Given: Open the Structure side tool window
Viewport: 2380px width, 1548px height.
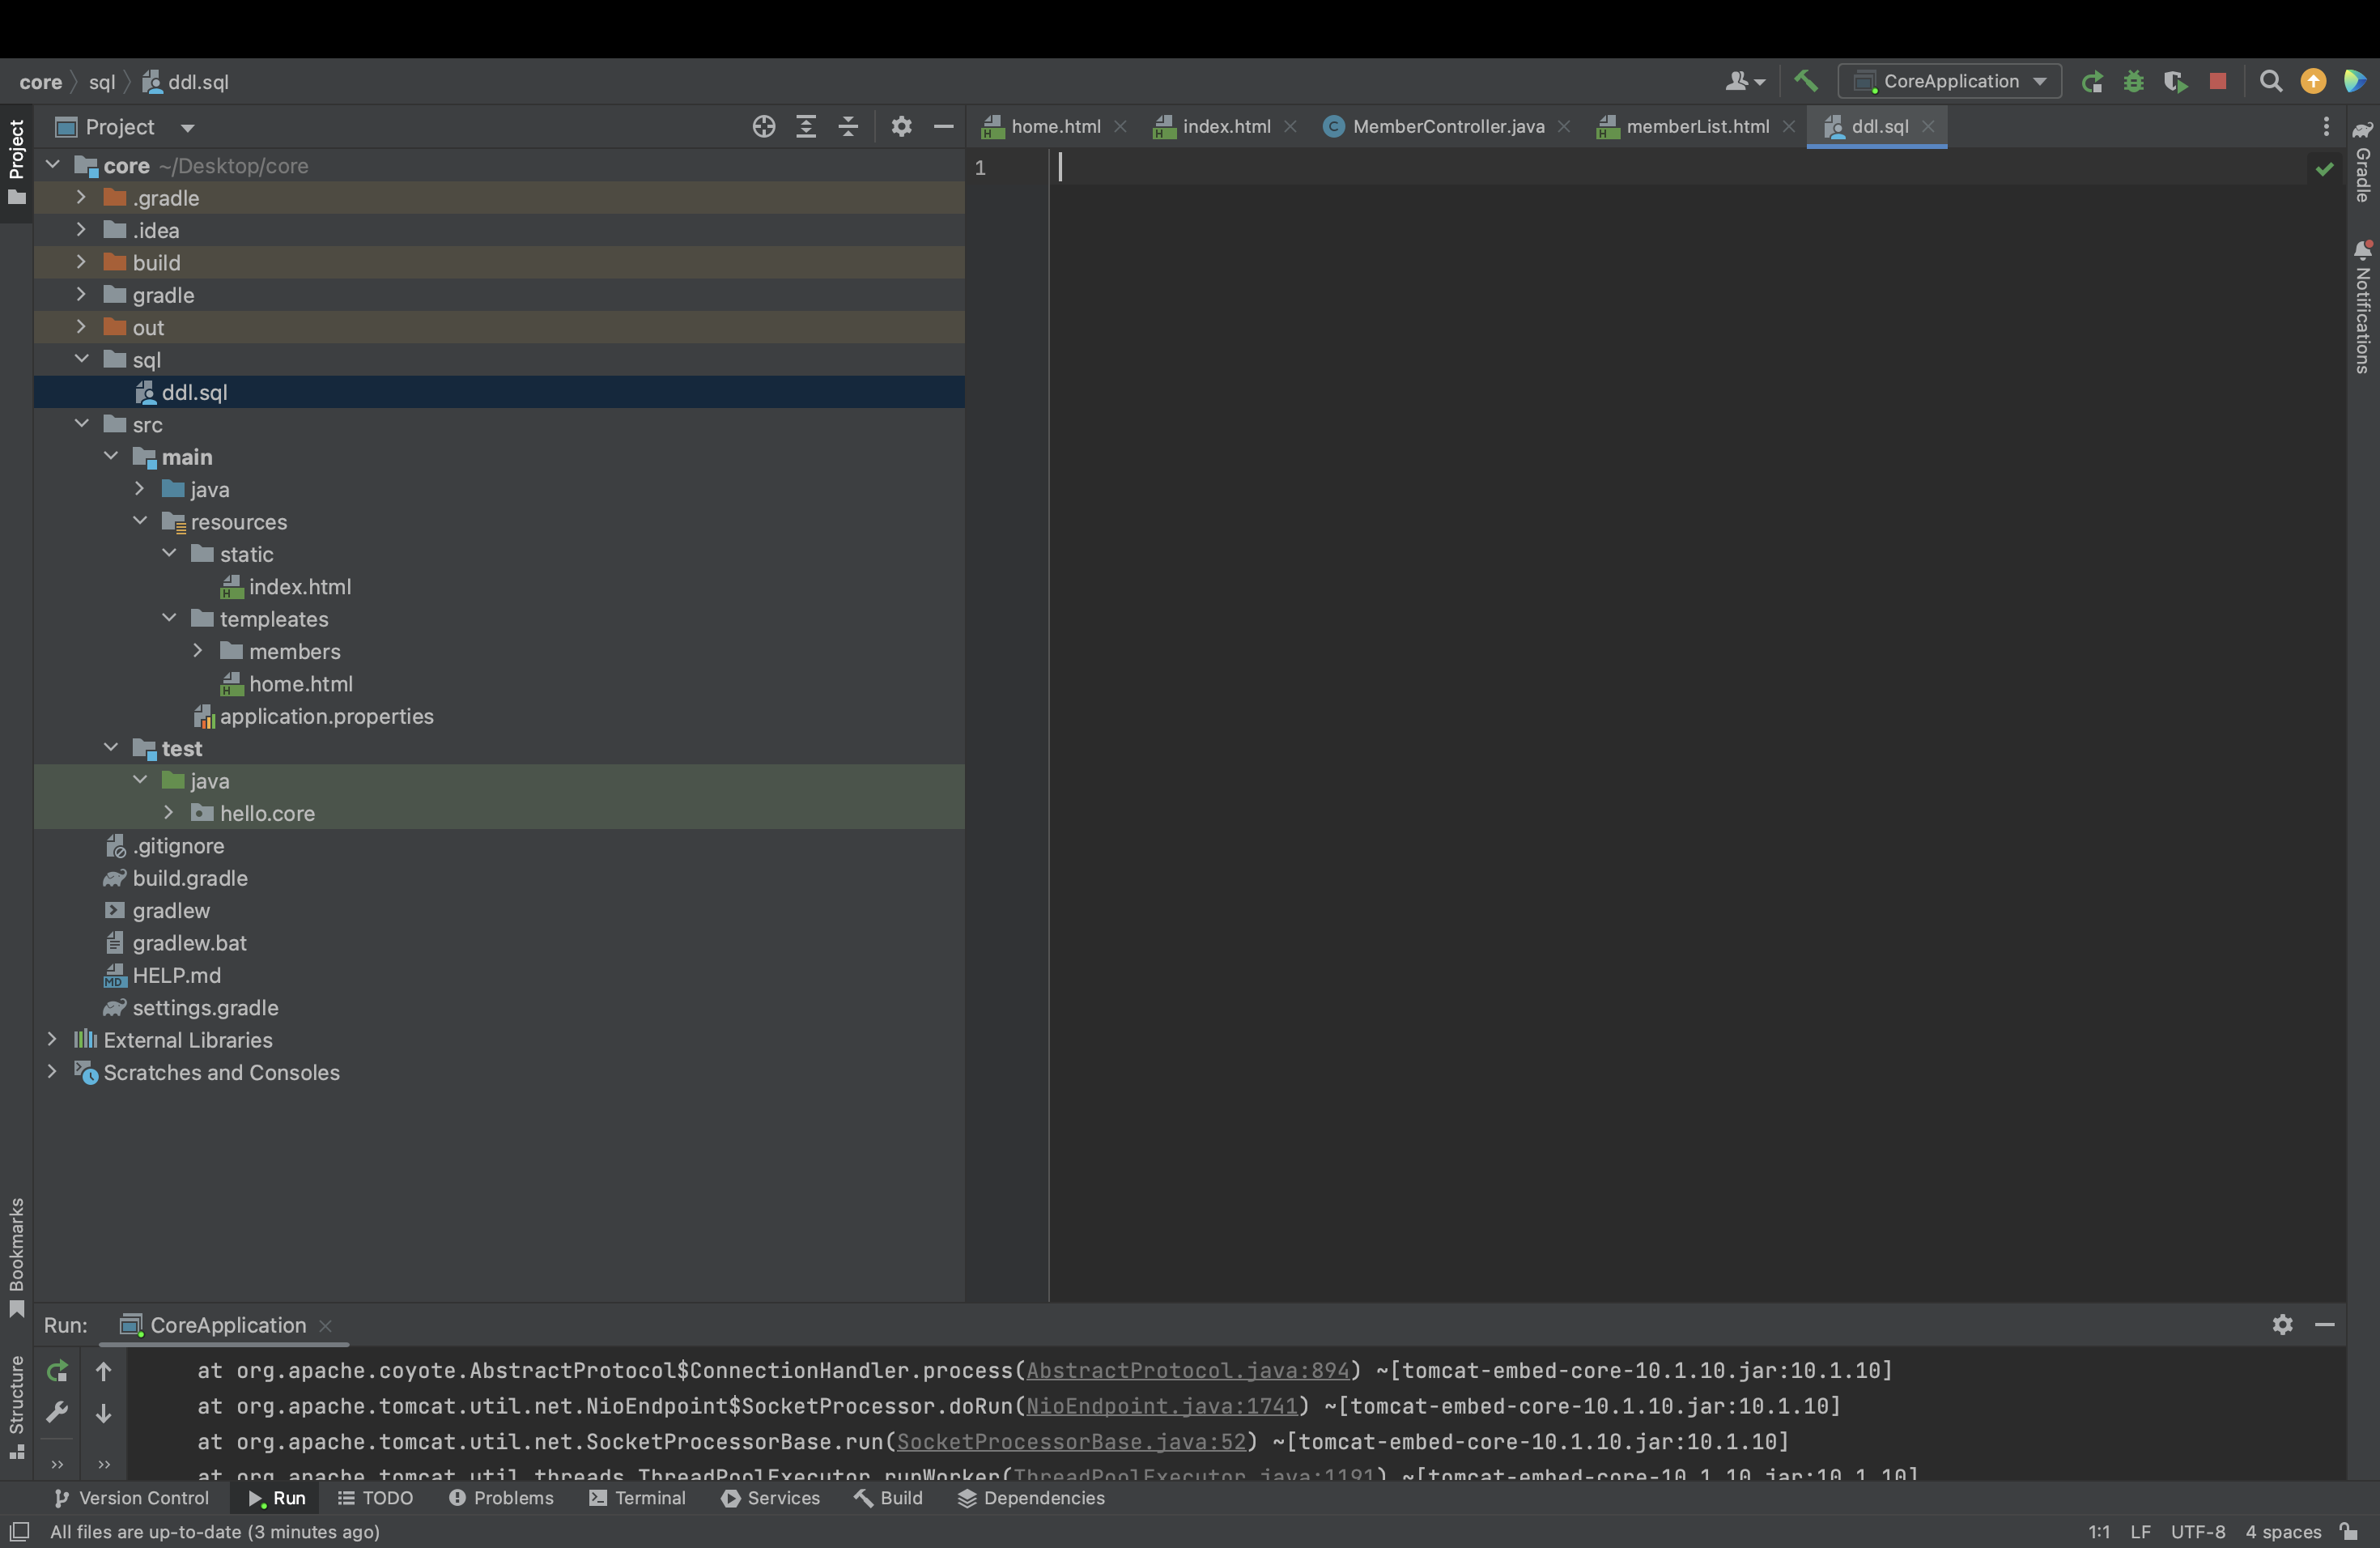Looking at the screenshot, I should point(17,1408).
